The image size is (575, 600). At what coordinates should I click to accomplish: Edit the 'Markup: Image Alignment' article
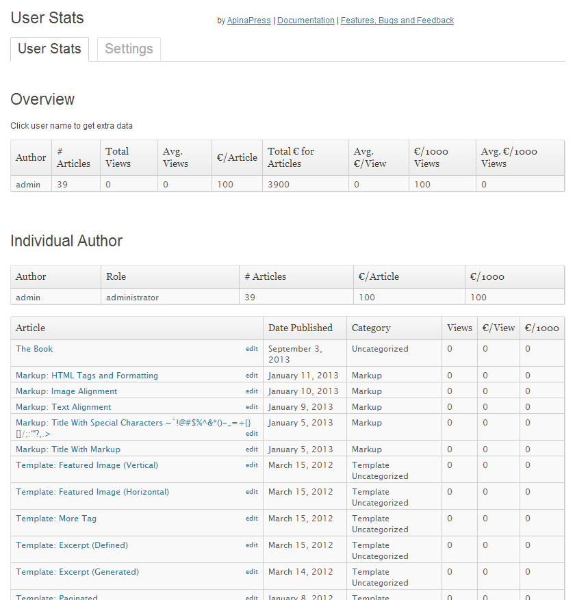[252, 391]
